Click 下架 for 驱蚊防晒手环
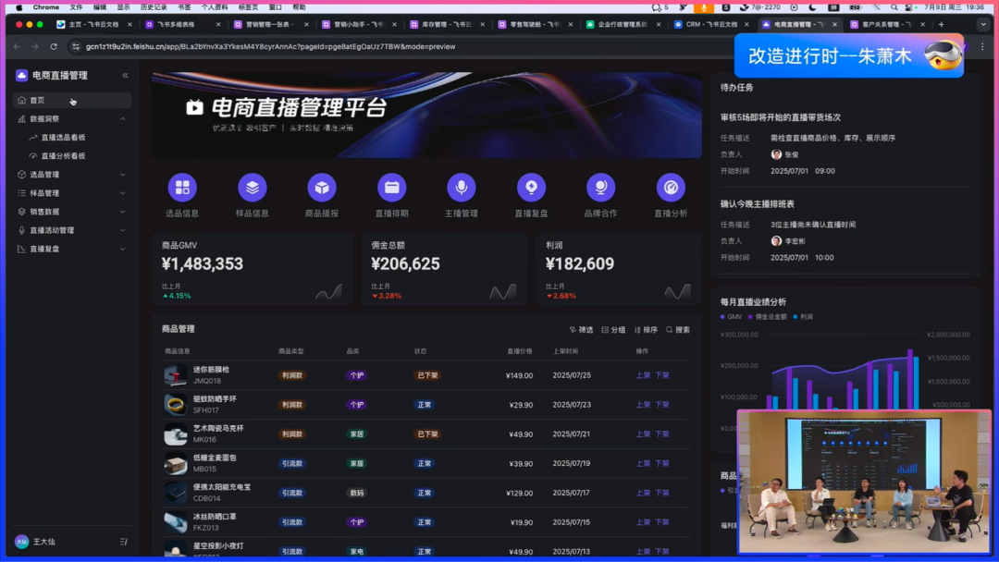Image resolution: width=999 pixels, height=562 pixels. 662,405
